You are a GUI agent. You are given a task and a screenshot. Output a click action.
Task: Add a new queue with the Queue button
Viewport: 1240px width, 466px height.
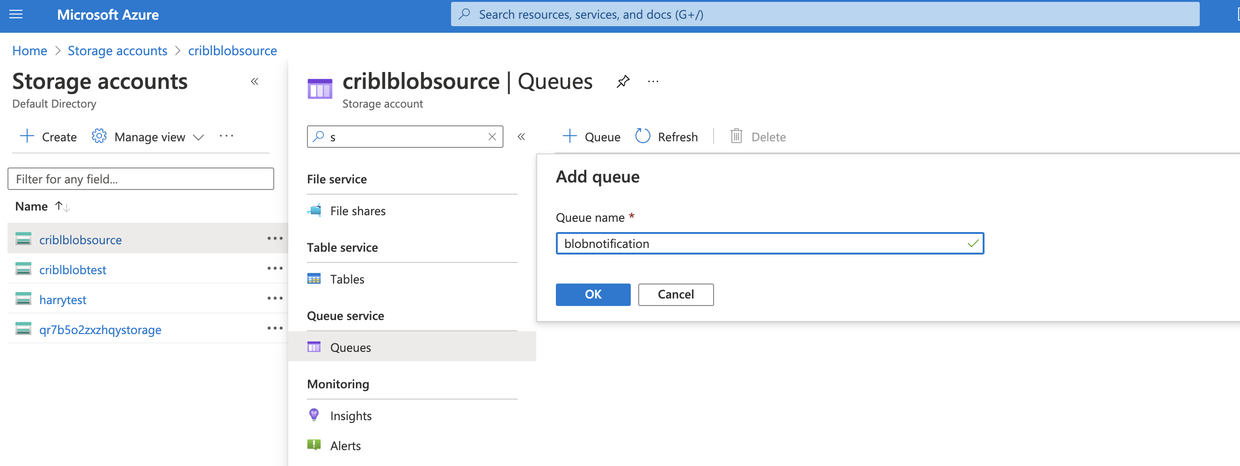click(591, 136)
